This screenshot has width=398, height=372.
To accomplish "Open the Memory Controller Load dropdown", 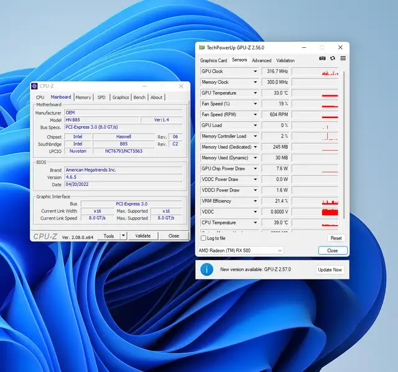I will pyautogui.click(x=256, y=136).
